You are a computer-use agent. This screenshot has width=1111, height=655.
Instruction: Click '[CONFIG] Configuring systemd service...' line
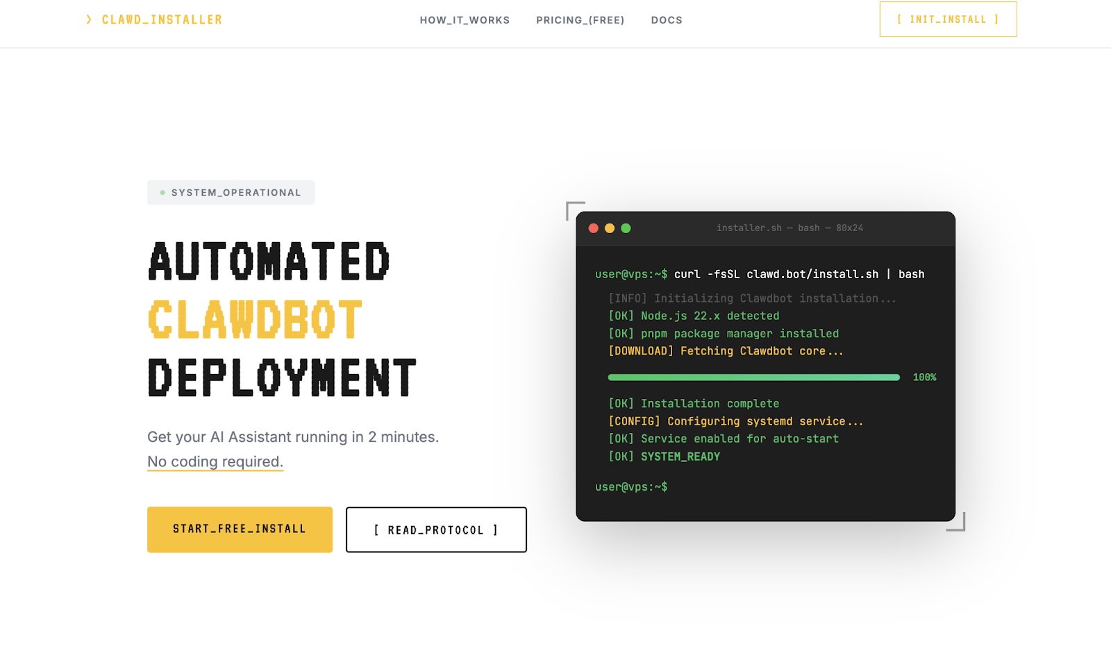[x=735, y=421]
